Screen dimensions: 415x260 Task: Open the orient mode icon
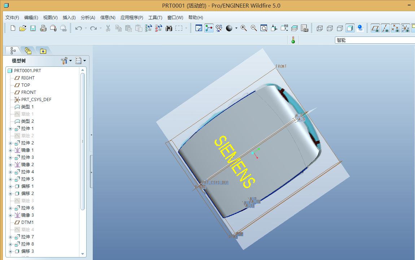219,28
